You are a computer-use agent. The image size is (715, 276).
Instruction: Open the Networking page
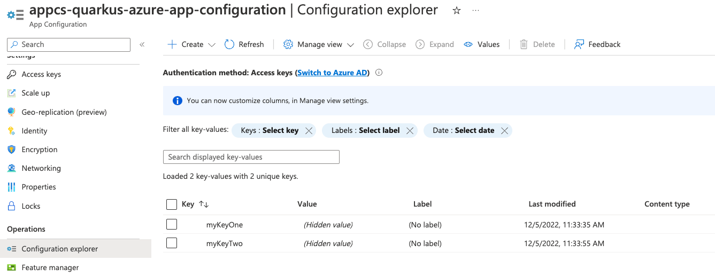pyautogui.click(x=41, y=168)
